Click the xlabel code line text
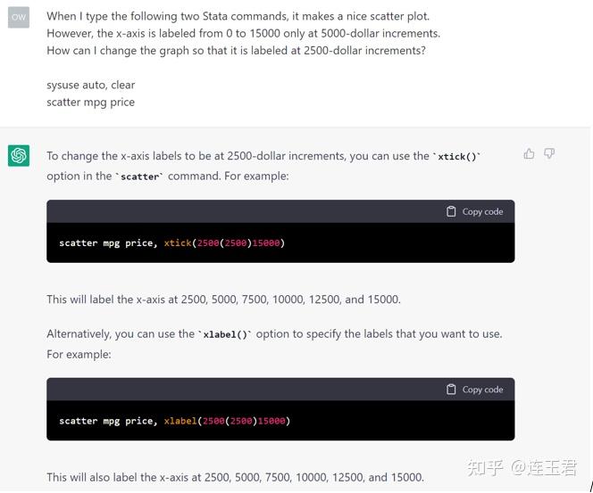This screenshot has width=593, height=493. tap(174, 421)
